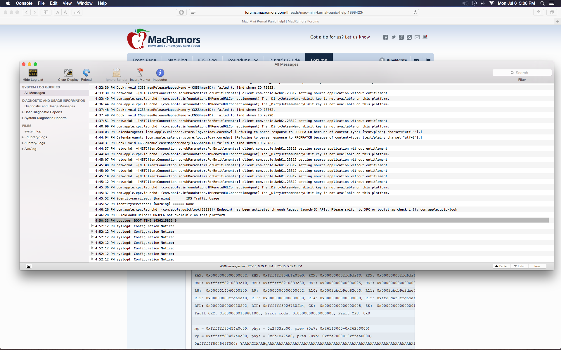Viewport: 561px width, 350px height.
Task: Click the Hide Log List toolbar icon
Action: click(33, 73)
